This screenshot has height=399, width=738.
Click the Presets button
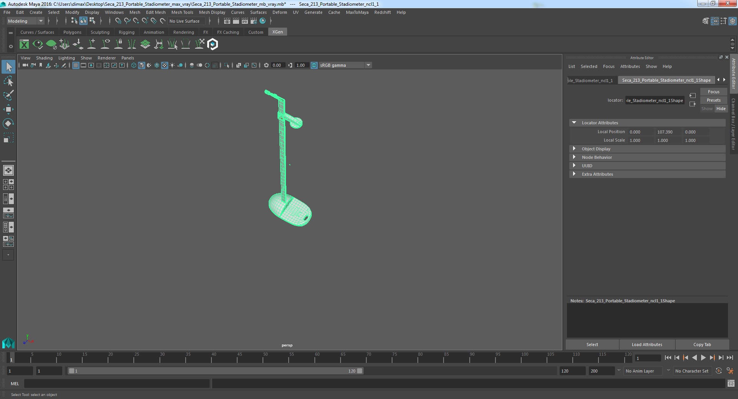click(x=713, y=100)
